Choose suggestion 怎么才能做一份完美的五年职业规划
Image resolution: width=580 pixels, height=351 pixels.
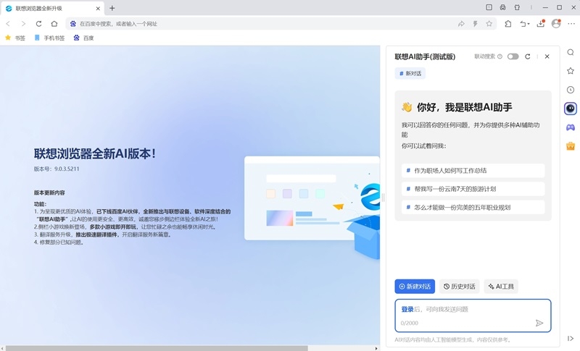(473, 208)
